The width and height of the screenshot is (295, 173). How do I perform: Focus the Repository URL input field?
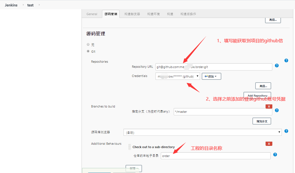click(214, 67)
